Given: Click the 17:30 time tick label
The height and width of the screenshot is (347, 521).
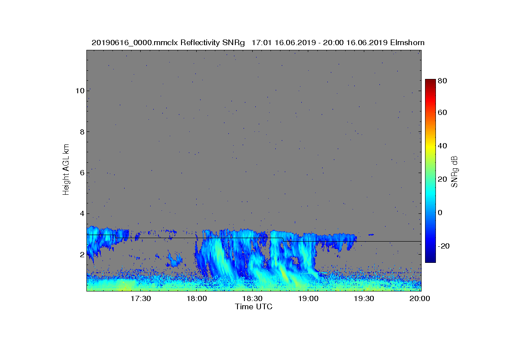Looking at the screenshot, I should (x=141, y=299).
